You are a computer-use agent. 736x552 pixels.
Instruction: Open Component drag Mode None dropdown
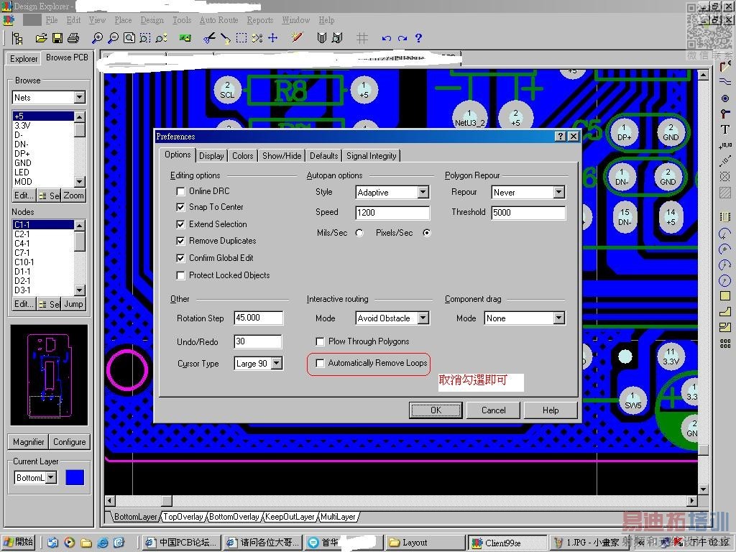pyautogui.click(x=558, y=318)
